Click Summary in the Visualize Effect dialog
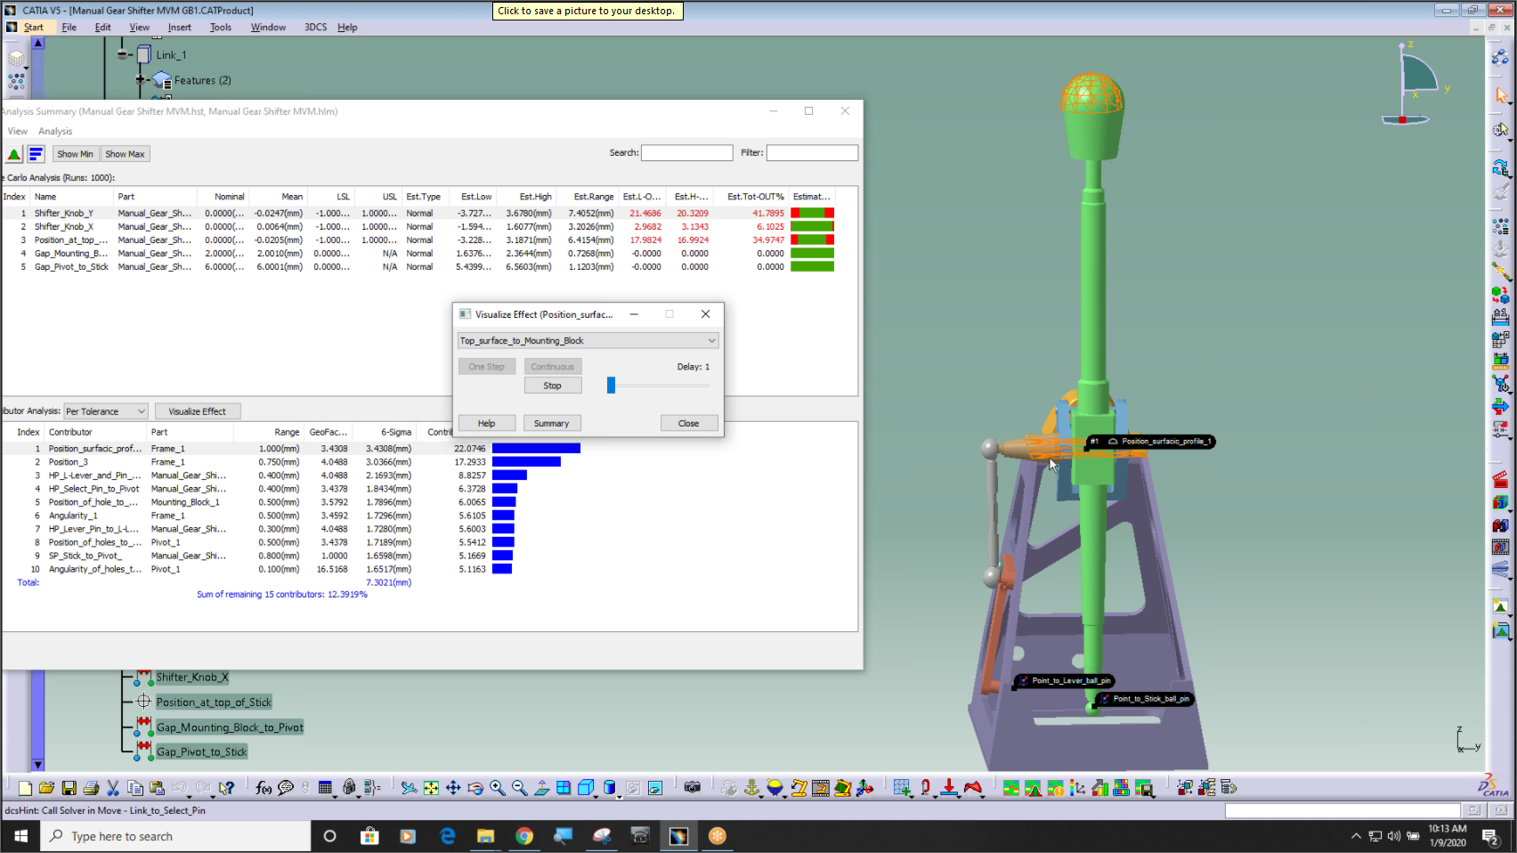This screenshot has width=1517, height=853. tap(552, 423)
